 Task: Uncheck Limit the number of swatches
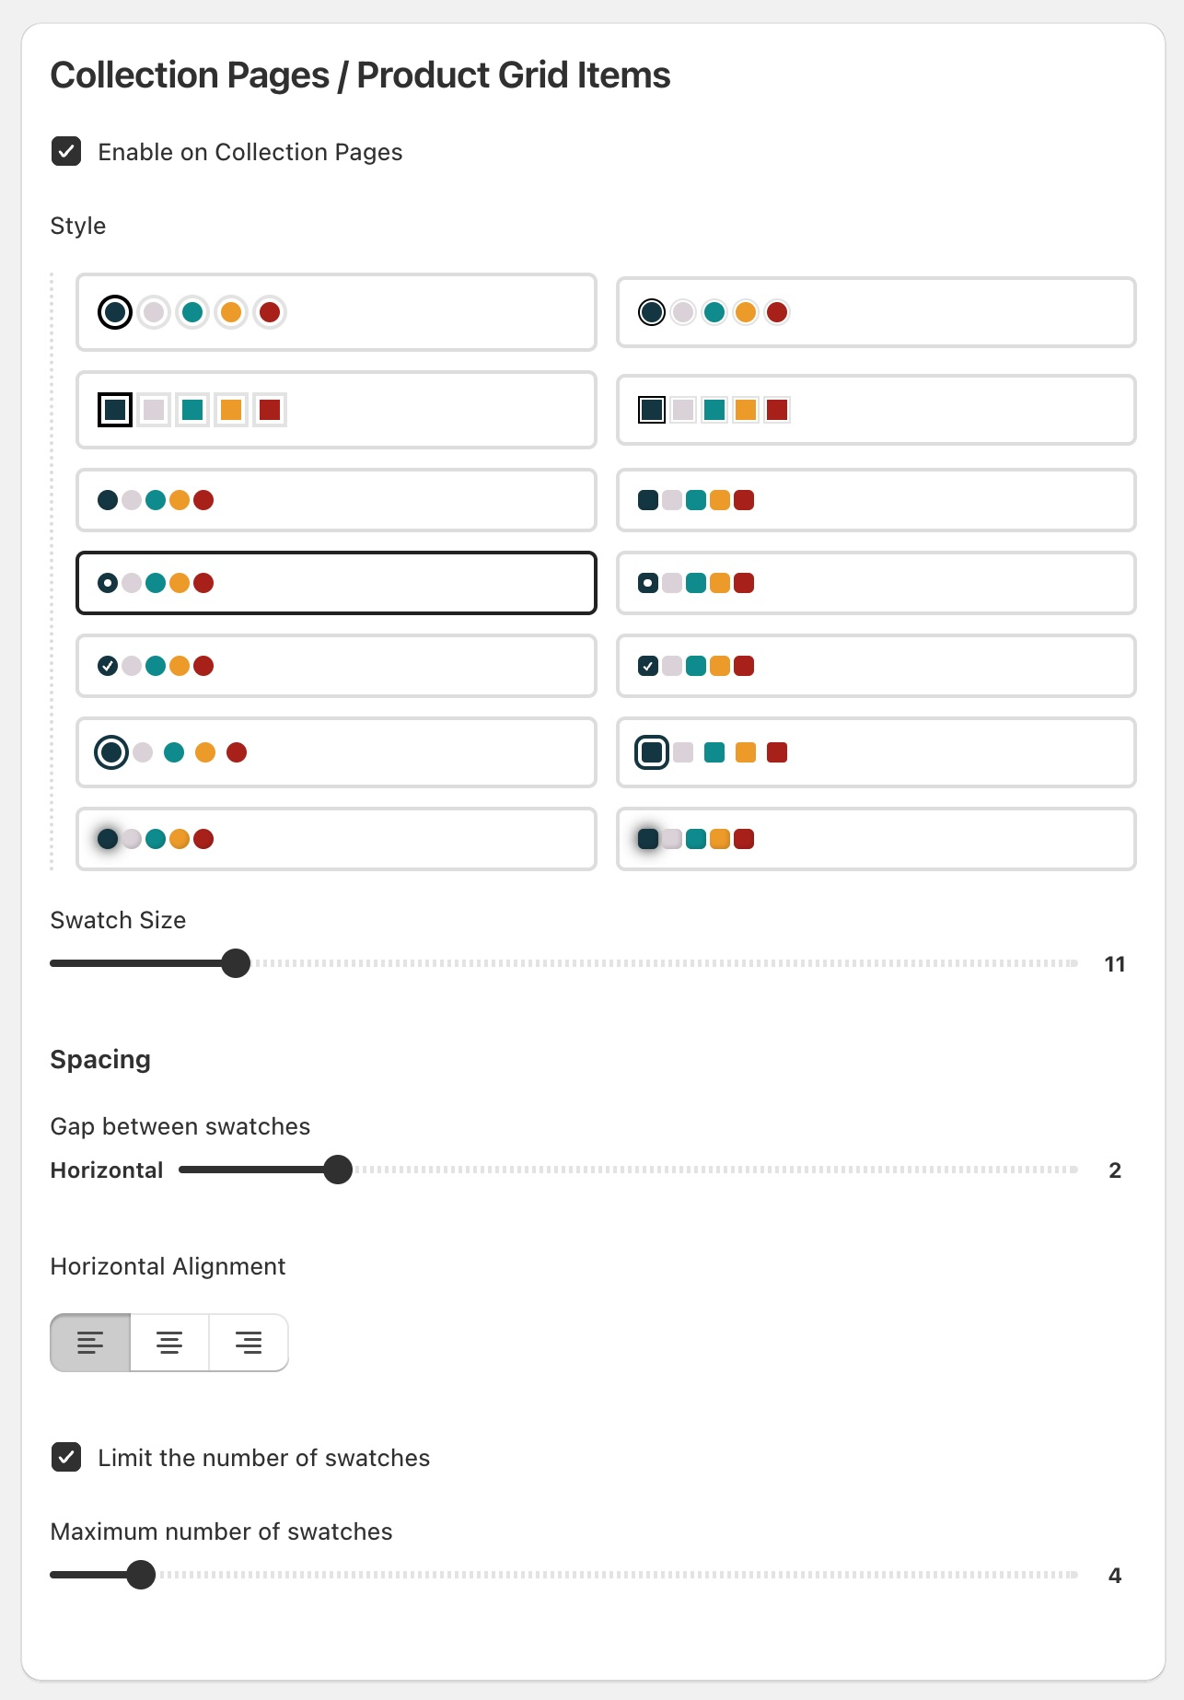pyautogui.click(x=65, y=1458)
